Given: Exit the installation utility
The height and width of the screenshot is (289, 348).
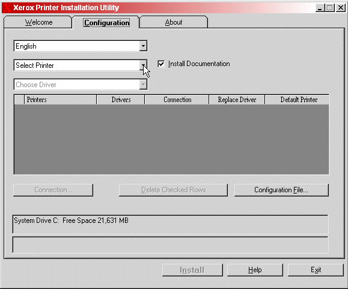Looking at the screenshot, I should (316, 270).
